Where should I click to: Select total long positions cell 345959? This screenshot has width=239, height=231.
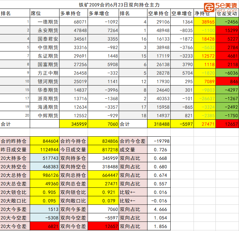(74, 124)
